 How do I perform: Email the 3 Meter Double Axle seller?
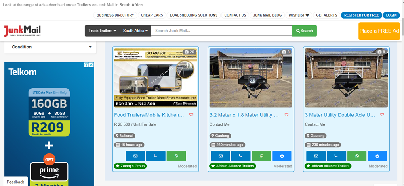tap(316, 156)
